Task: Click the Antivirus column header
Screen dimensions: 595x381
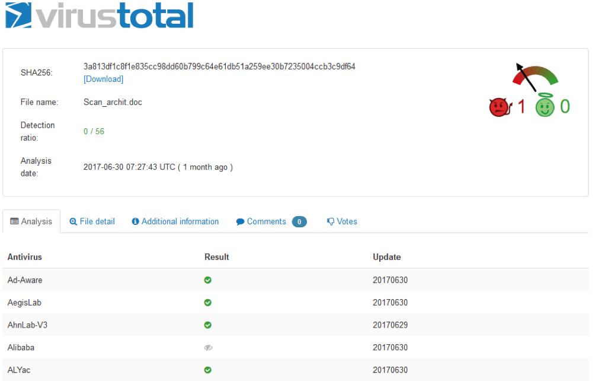Action: pos(25,257)
